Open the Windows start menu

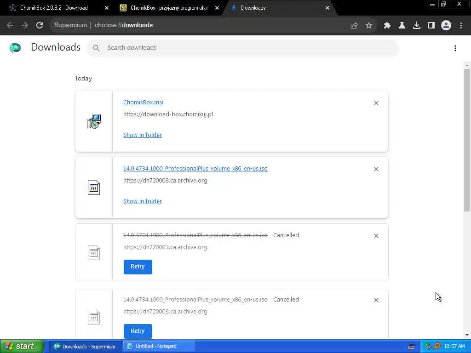pos(22,347)
